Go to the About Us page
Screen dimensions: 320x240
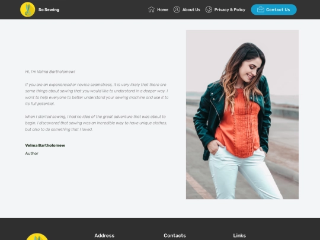pyautogui.click(x=191, y=9)
